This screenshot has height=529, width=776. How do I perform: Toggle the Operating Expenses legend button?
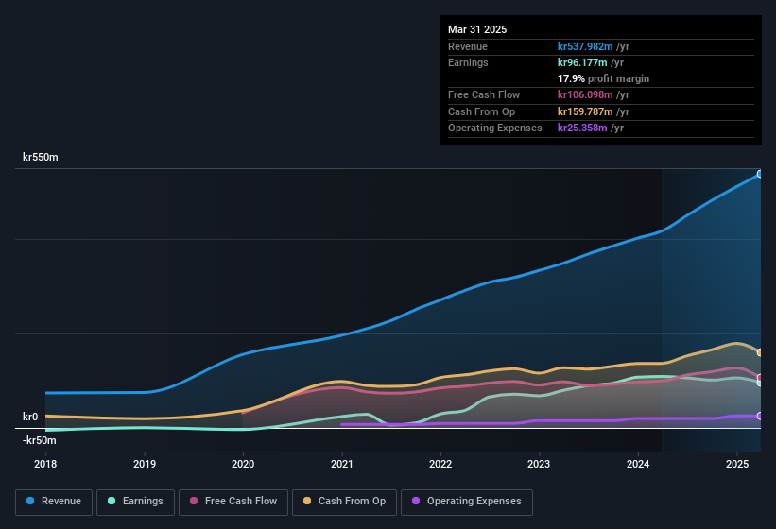tap(467, 502)
